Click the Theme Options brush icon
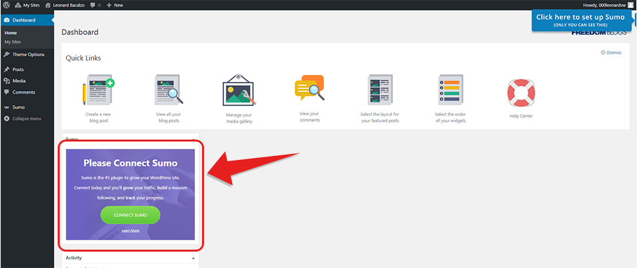637x268 pixels. (7, 54)
